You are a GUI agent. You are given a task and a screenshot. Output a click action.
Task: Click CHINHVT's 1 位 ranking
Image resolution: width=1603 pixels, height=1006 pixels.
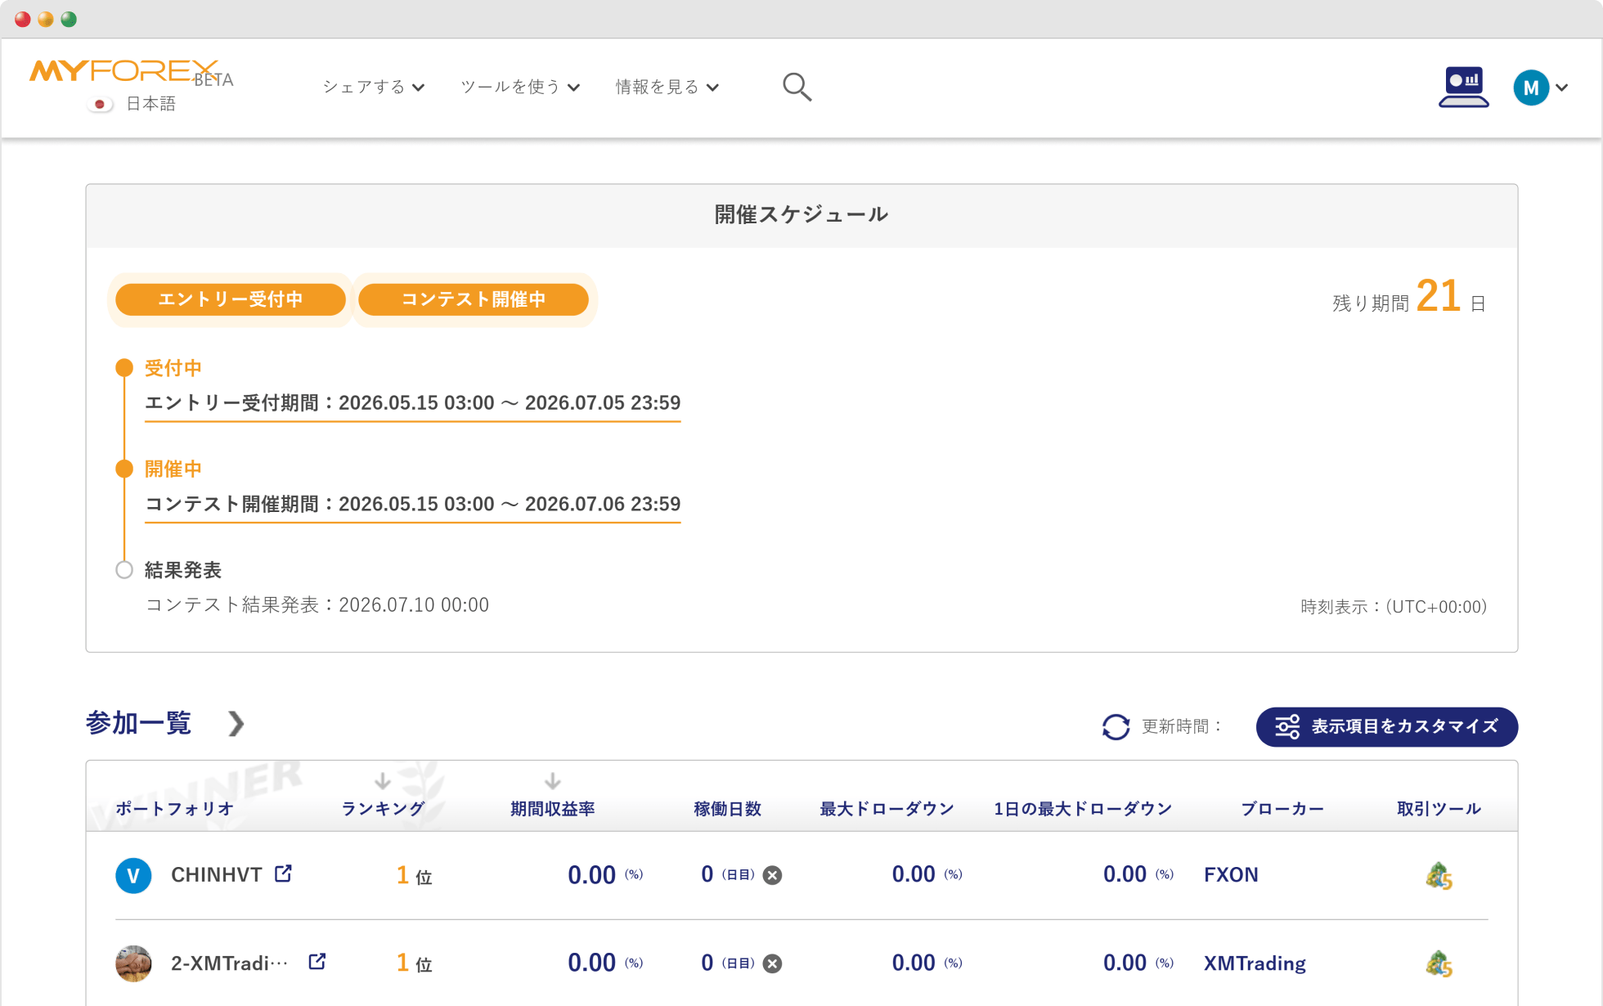tap(414, 876)
